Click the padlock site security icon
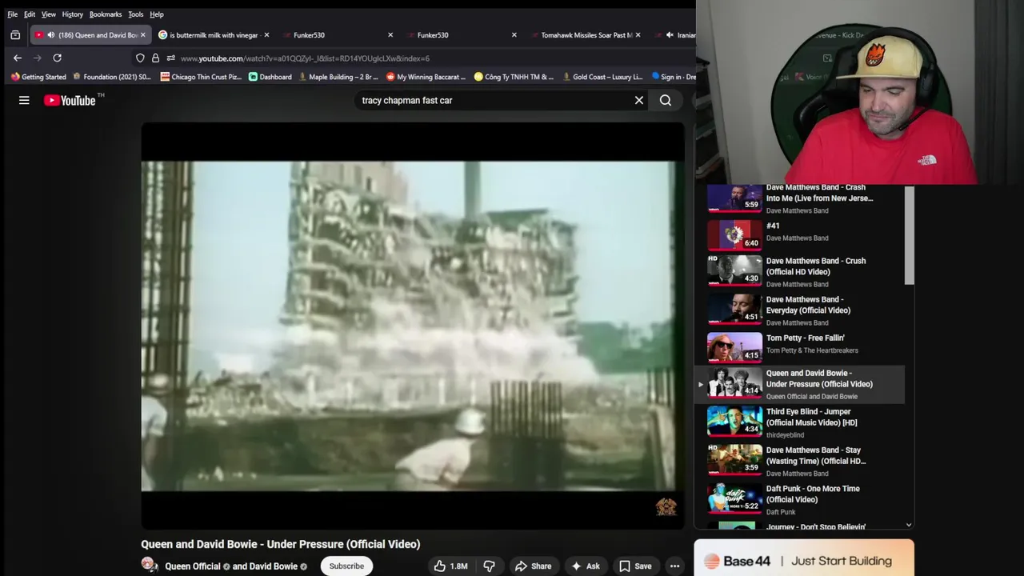Viewport: 1024px width, 576px height. pyautogui.click(x=155, y=58)
